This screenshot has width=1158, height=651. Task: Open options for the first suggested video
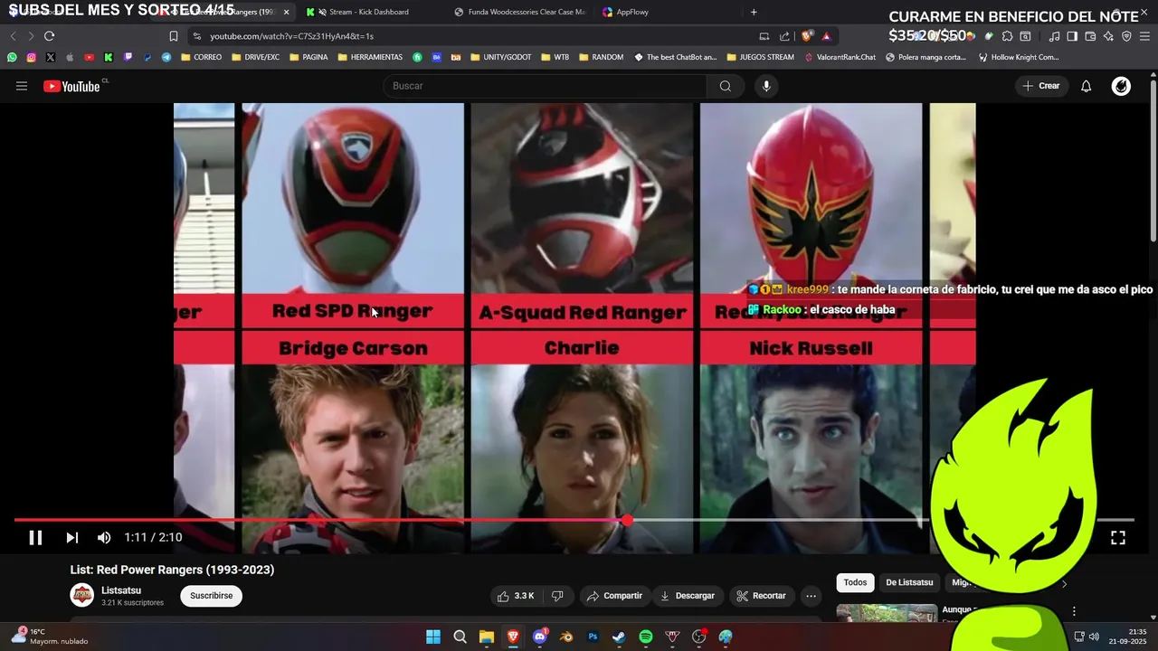[x=1074, y=611]
